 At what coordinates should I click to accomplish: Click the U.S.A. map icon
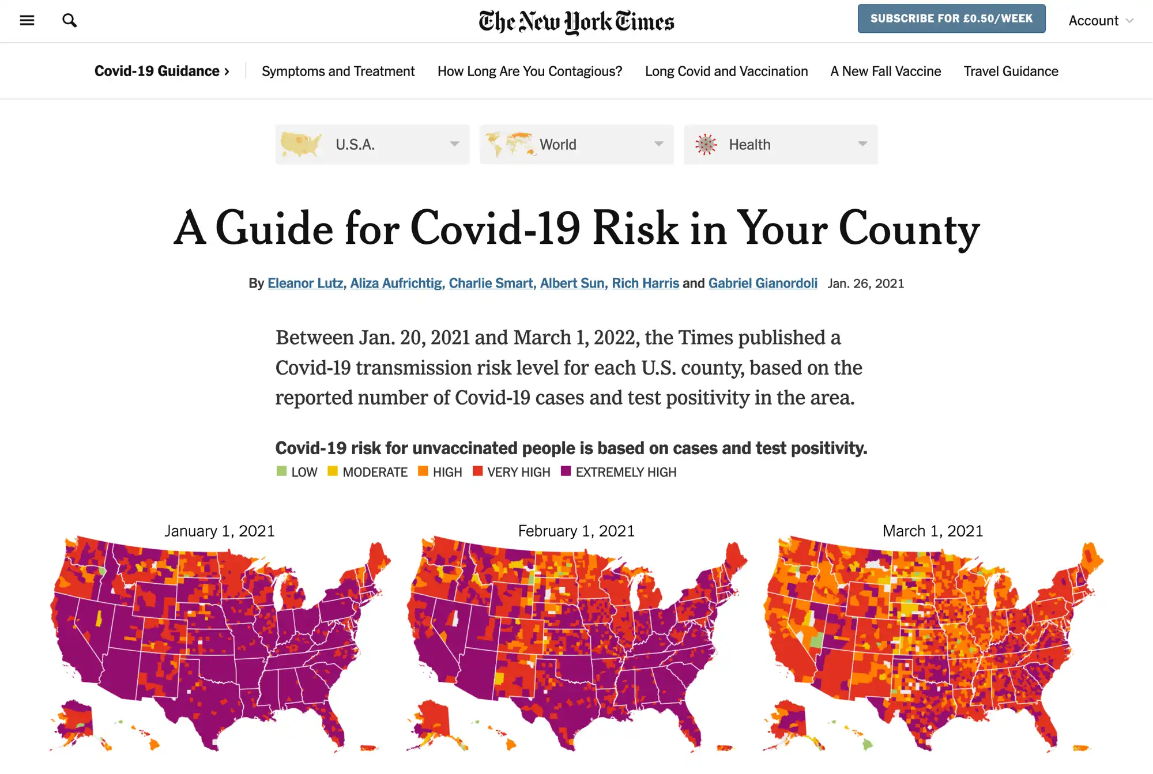click(302, 144)
